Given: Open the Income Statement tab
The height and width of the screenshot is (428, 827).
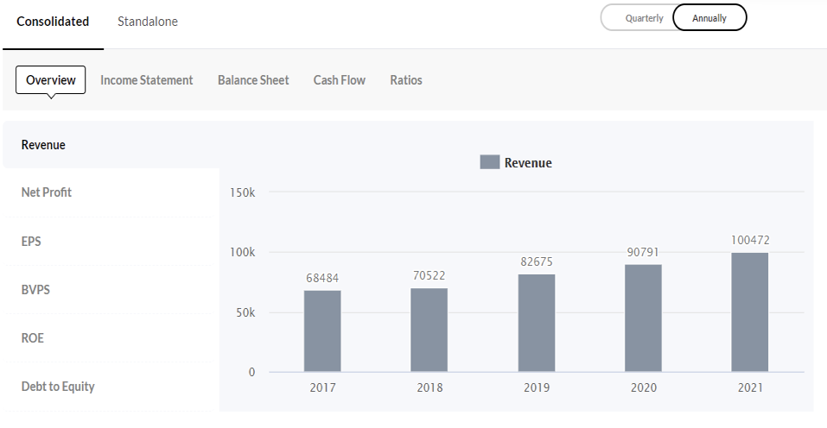Looking at the screenshot, I should point(147,80).
